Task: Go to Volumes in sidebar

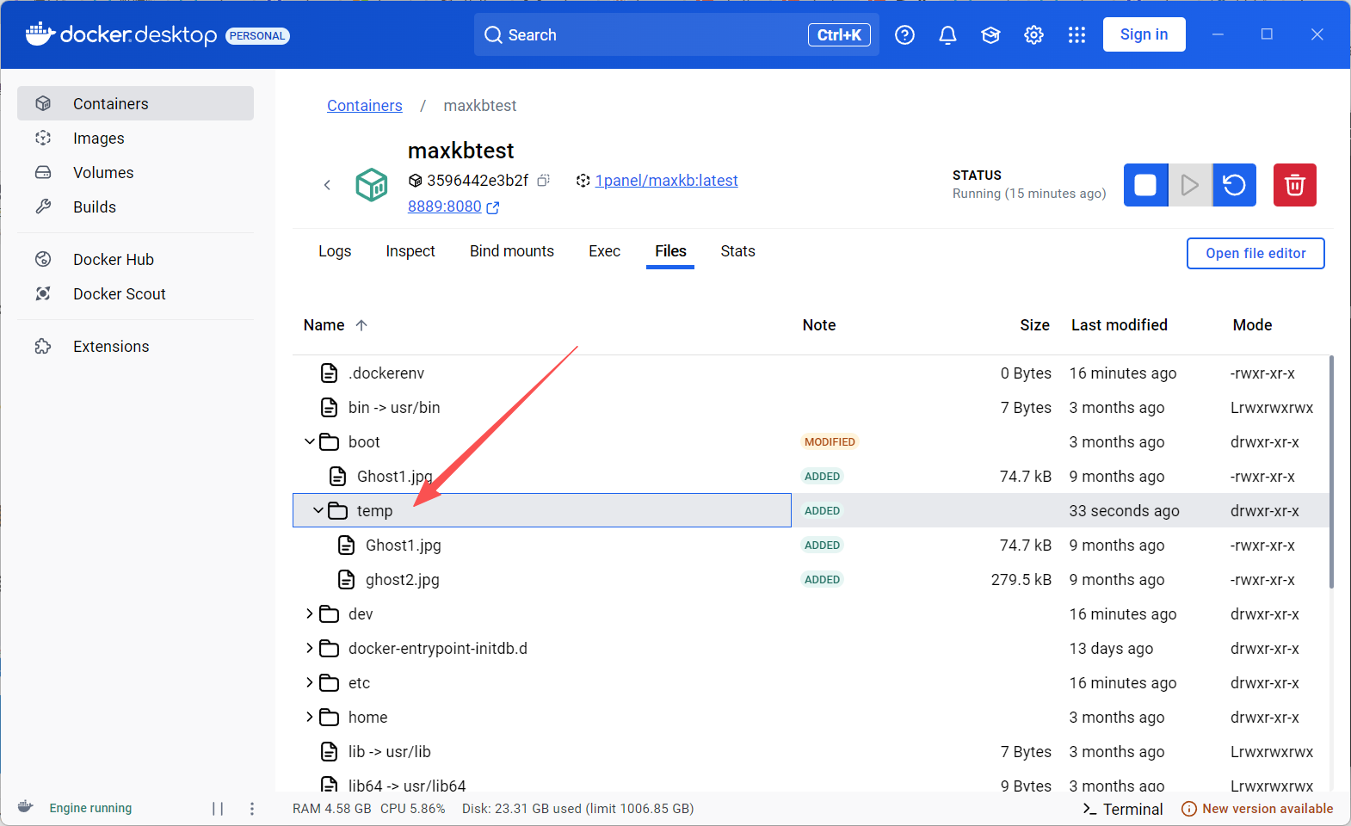Action: tap(135, 172)
